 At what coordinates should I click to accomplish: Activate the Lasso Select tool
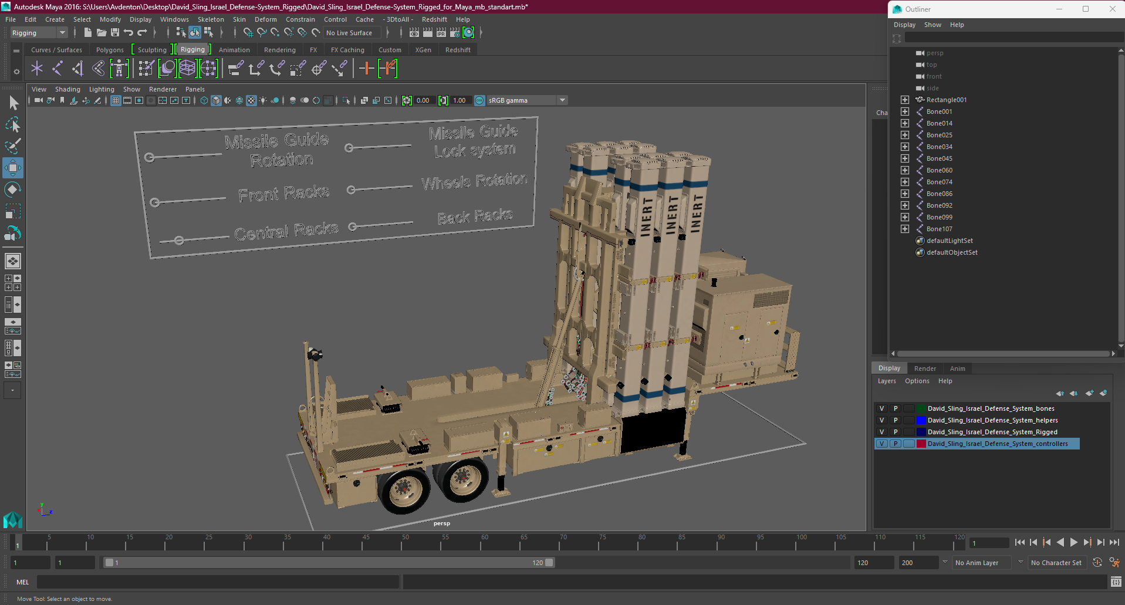point(13,124)
